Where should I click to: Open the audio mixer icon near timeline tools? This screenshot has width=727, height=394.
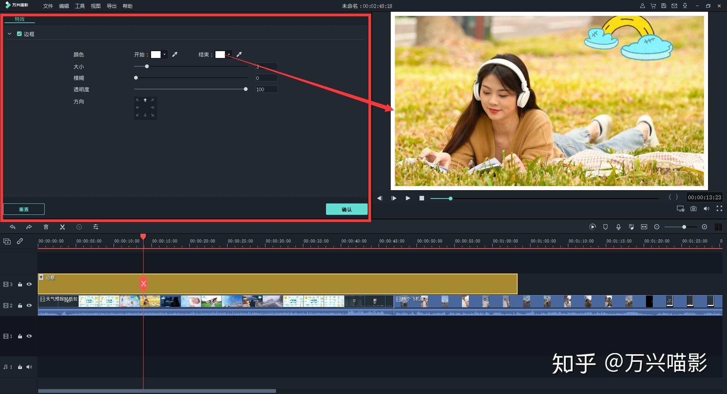pos(631,227)
